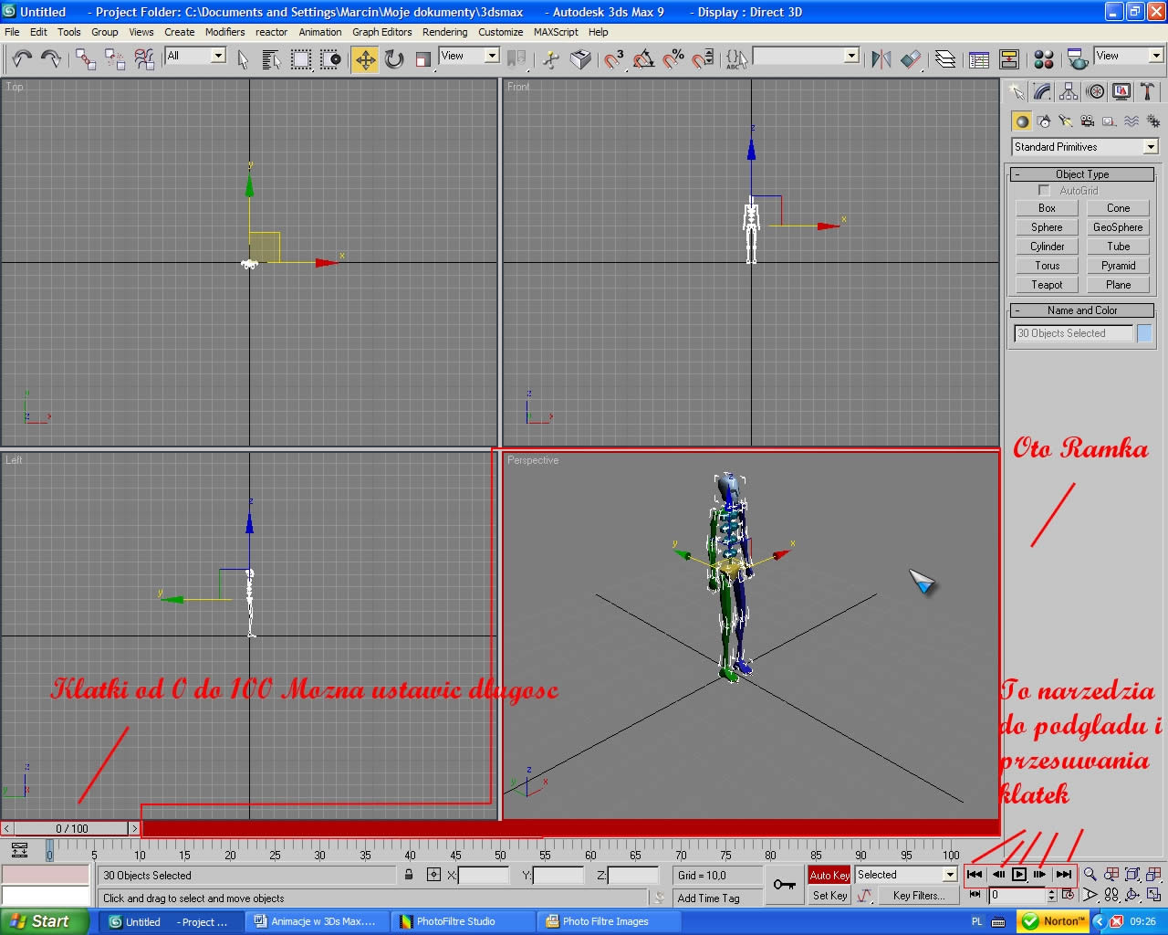Click the Quick Render teapot icon

1078,60
